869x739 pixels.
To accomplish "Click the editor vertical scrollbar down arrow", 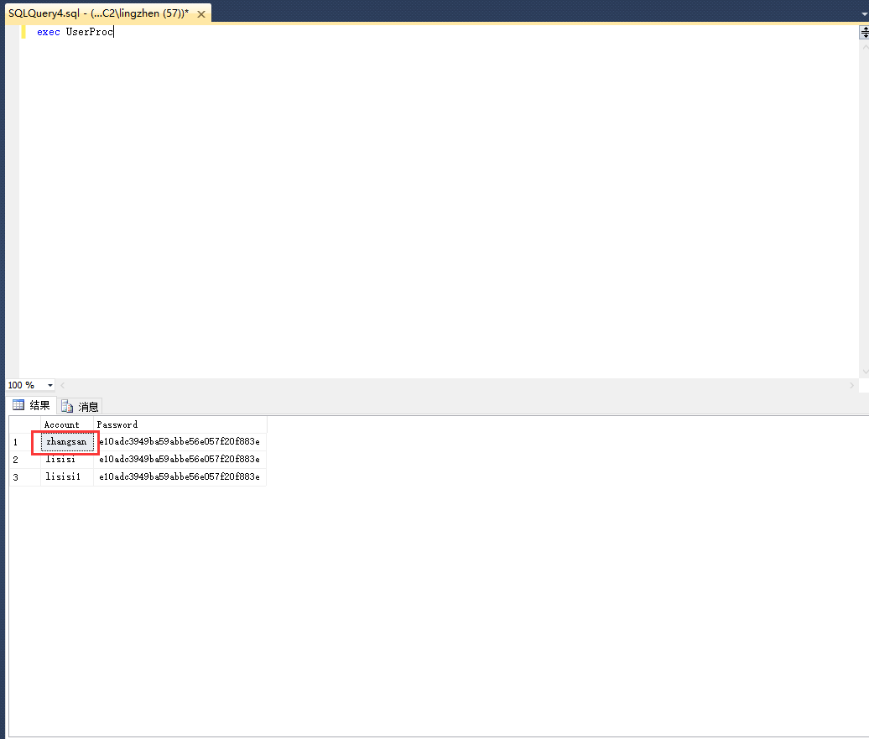I will (865, 371).
